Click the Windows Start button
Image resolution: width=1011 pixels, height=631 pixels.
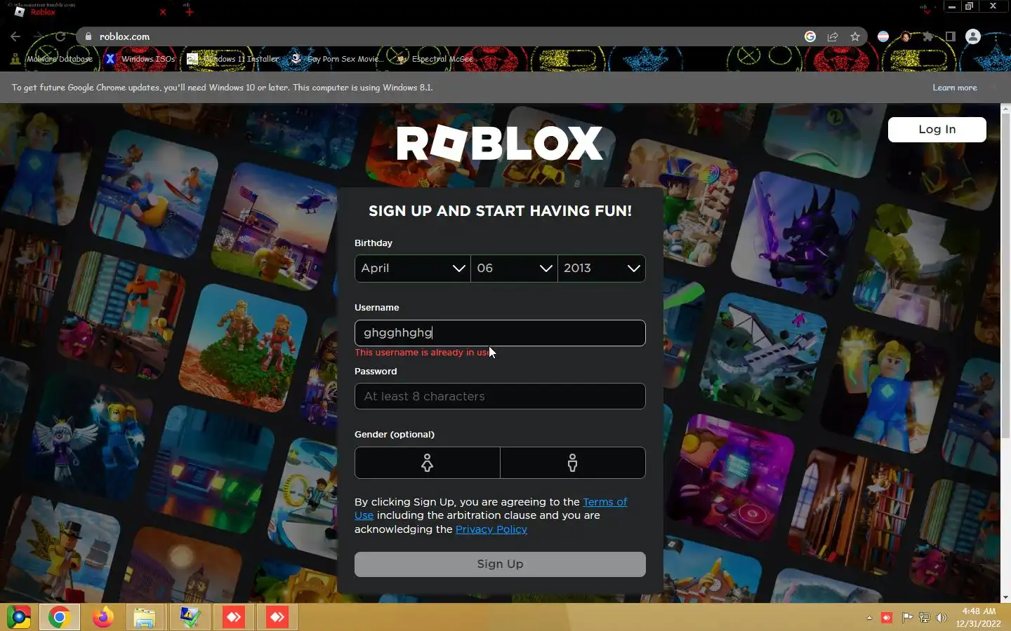pyautogui.click(x=19, y=618)
